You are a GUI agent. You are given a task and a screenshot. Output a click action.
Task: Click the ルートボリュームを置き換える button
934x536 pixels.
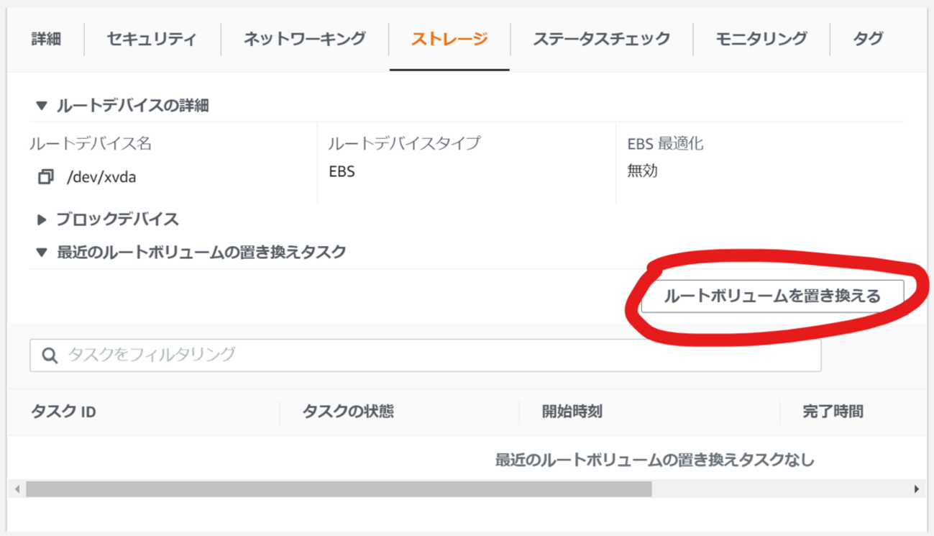click(x=772, y=296)
